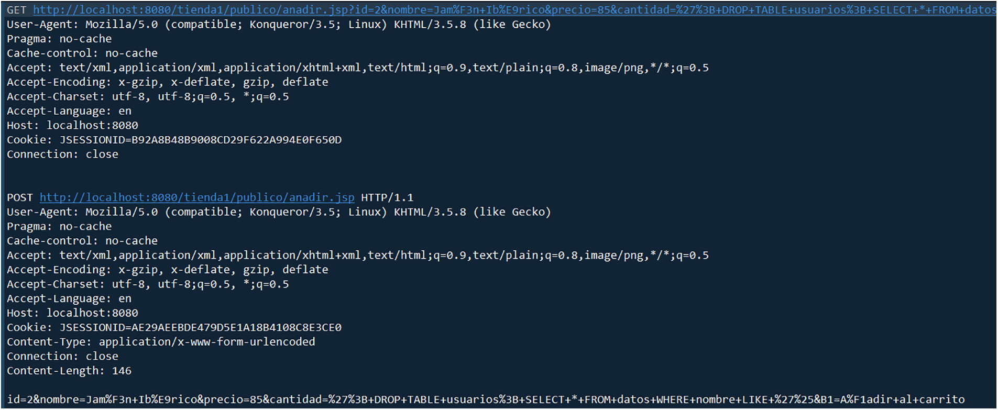Click the Cache-control line in the POST request
The height and width of the screenshot is (410, 998).
pyautogui.click(x=82, y=241)
